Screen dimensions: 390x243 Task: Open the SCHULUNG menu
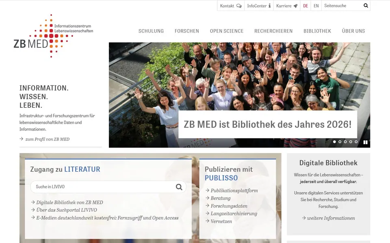151,31
